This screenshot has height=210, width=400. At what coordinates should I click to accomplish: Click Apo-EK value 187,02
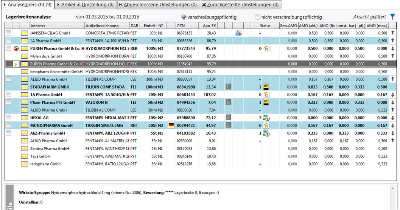(x=210, y=95)
